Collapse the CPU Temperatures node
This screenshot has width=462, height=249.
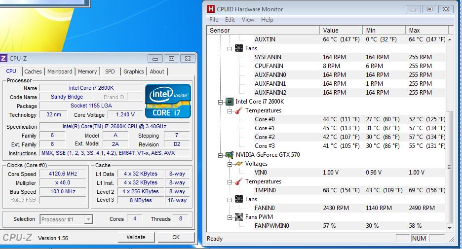point(230,111)
